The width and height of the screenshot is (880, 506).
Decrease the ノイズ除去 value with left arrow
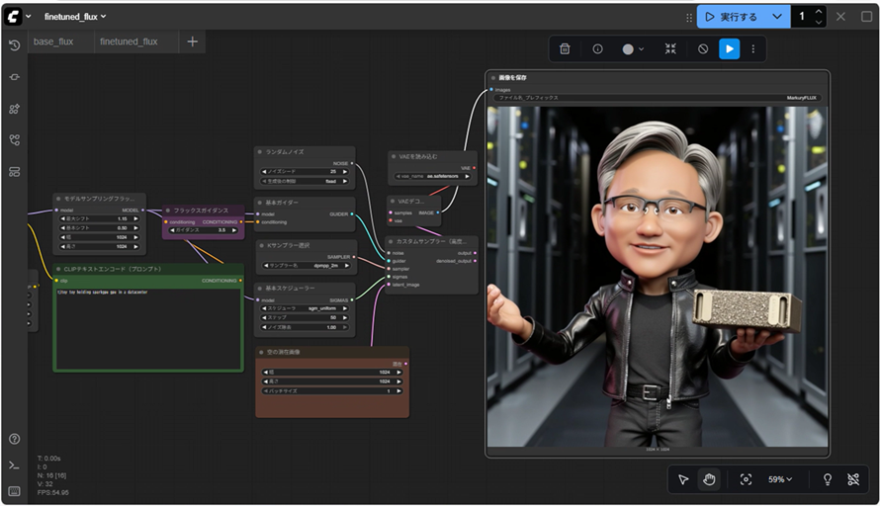tap(264, 327)
